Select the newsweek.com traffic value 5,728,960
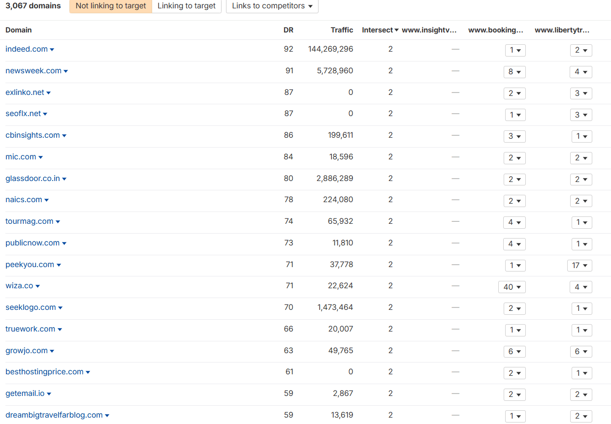Image resolution: width=611 pixels, height=424 pixels. pos(335,71)
